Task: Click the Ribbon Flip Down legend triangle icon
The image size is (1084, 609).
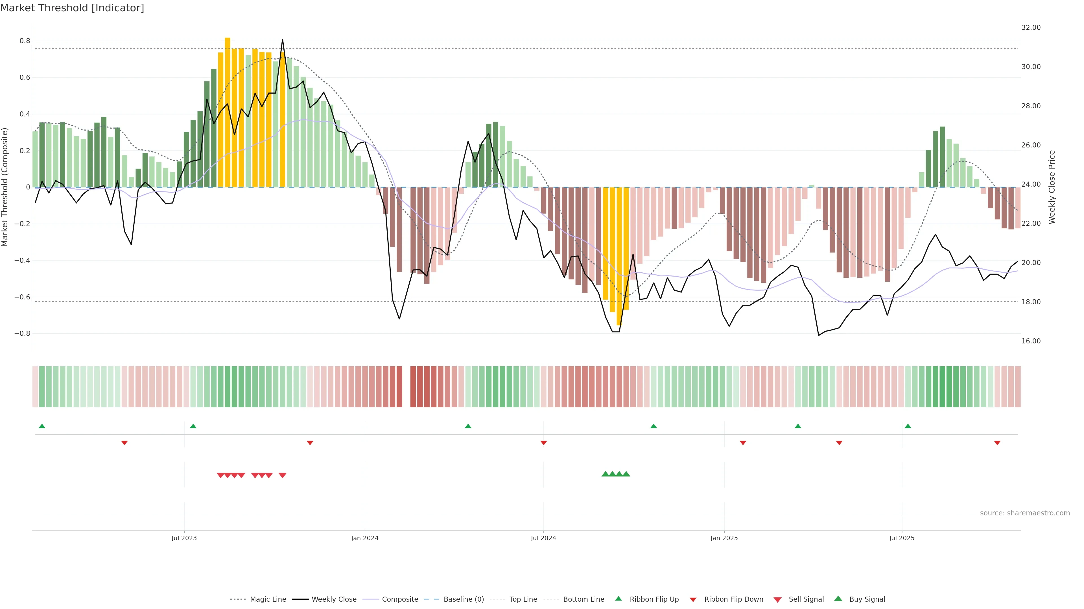Action: (x=693, y=600)
